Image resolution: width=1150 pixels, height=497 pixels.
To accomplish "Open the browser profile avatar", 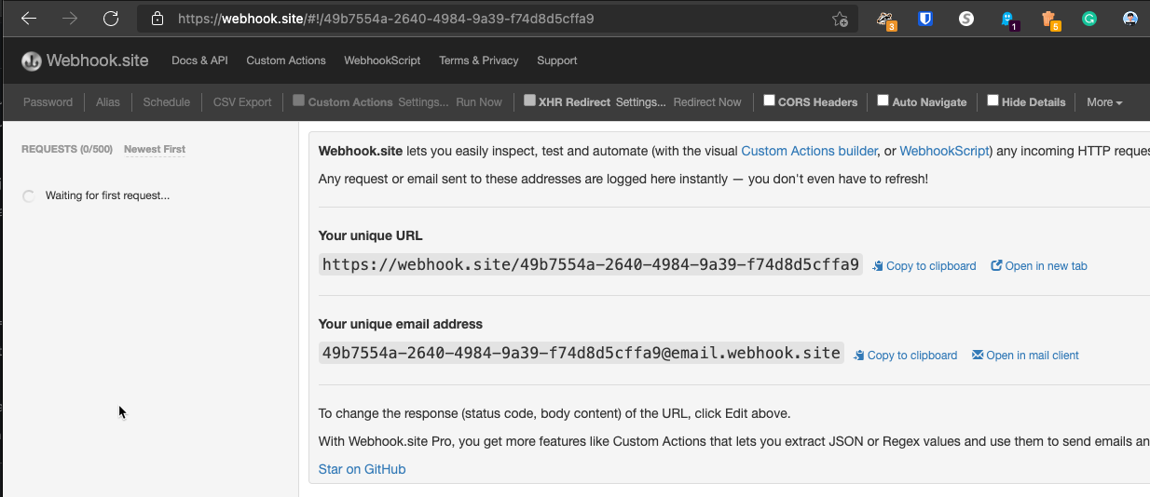I will [x=1129, y=18].
